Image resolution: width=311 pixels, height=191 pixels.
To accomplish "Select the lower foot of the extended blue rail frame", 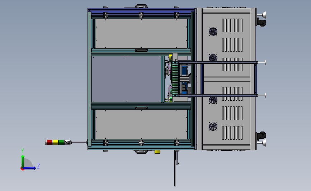I will click(262, 95).
